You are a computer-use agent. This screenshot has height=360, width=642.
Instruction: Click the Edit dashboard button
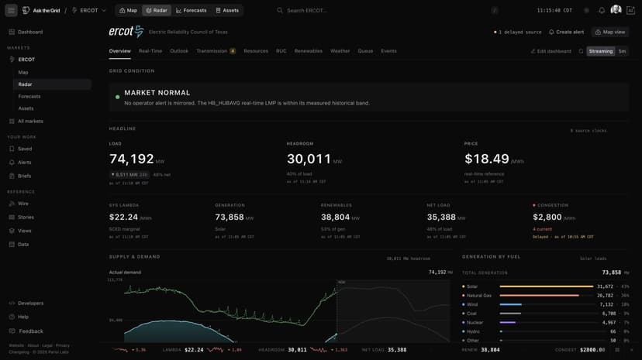551,51
